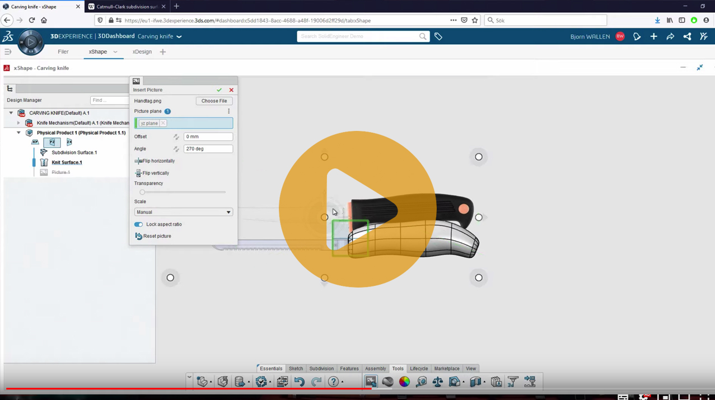Click the Transparency slider handle
This screenshot has height=400, width=715.
tap(142, 192)
